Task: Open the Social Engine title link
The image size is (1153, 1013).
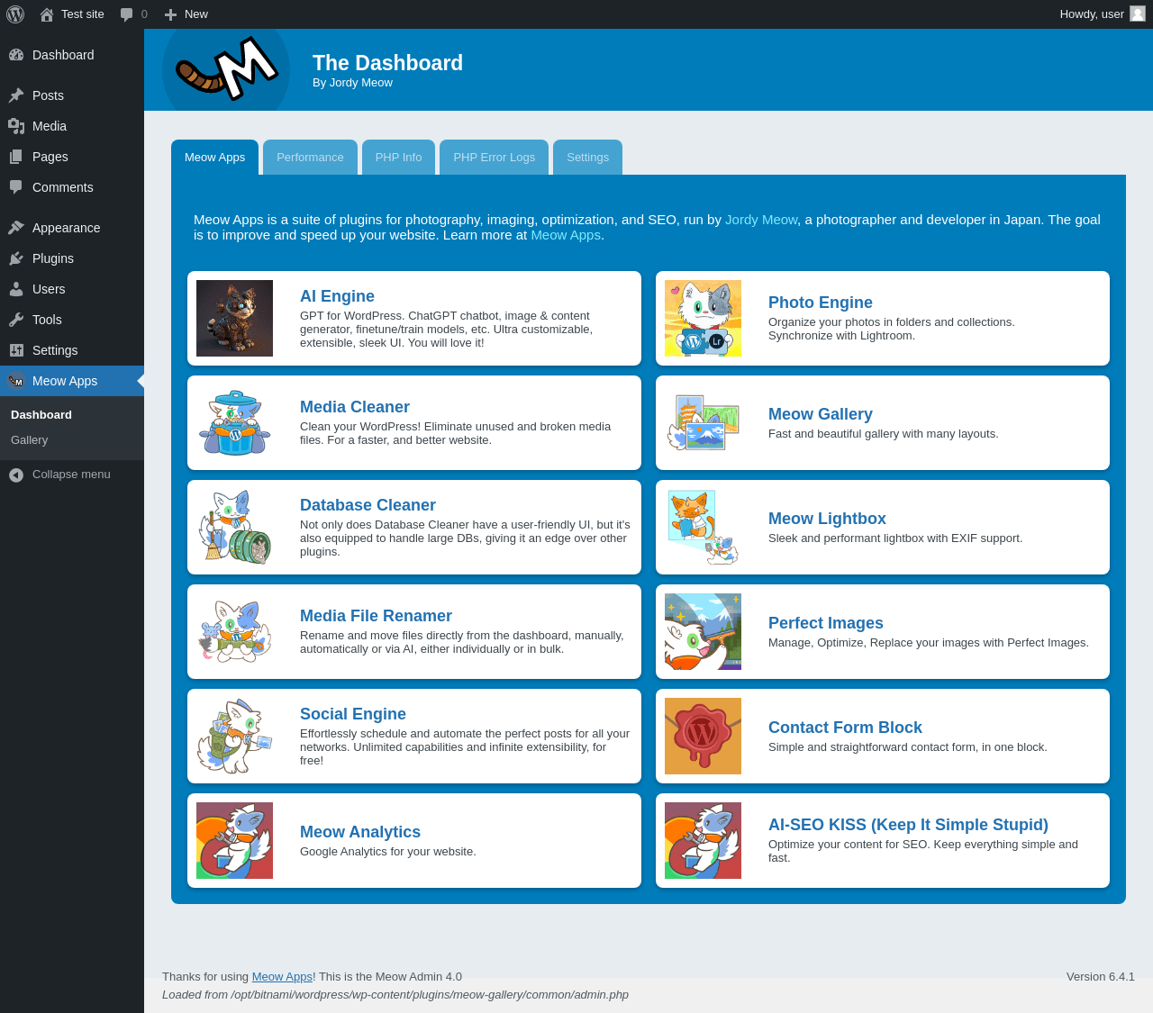Action: tap(353, 714)
